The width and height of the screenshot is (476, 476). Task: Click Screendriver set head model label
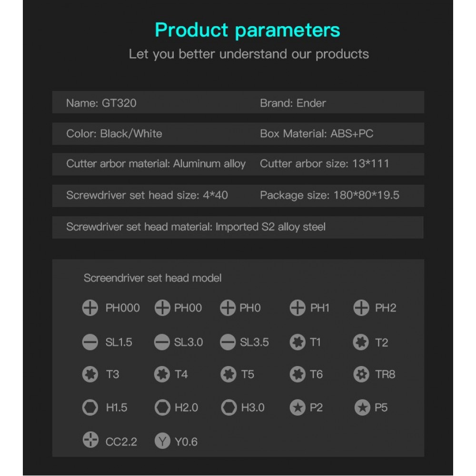(152, 278)
